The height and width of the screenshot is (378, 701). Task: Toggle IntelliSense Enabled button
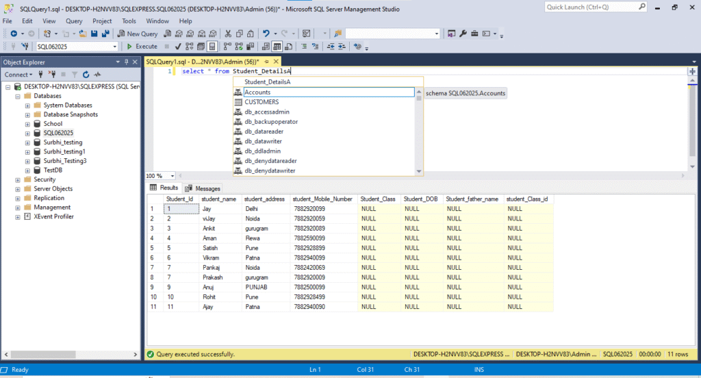[212, 47]
